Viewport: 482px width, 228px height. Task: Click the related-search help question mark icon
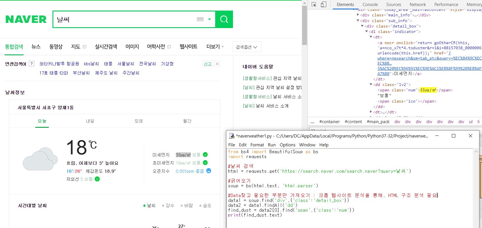coord(32,64)
